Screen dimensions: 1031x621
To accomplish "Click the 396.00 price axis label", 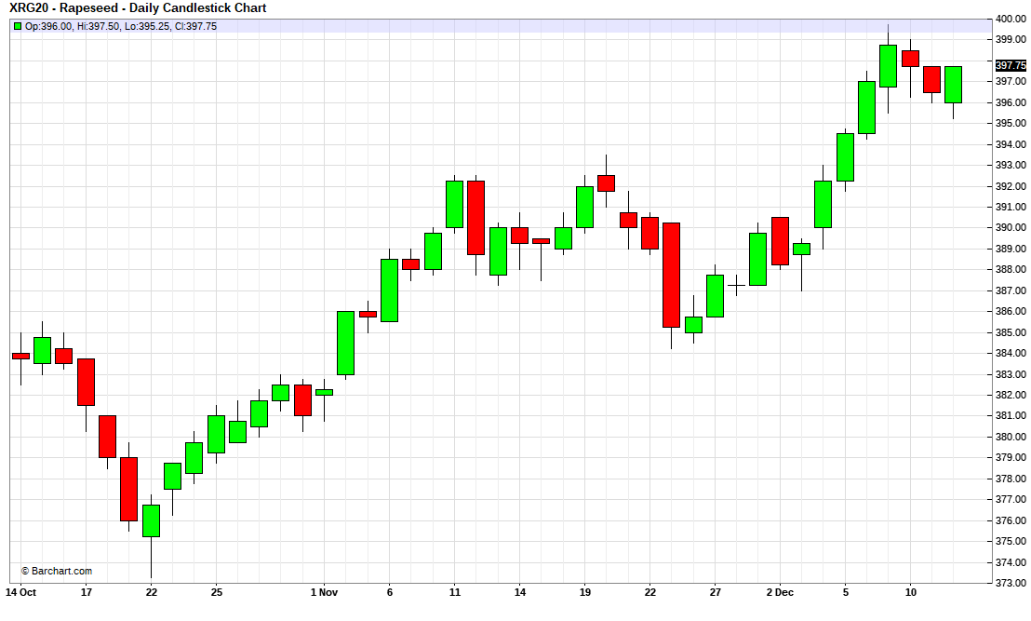I will [x=1011, y=102].
